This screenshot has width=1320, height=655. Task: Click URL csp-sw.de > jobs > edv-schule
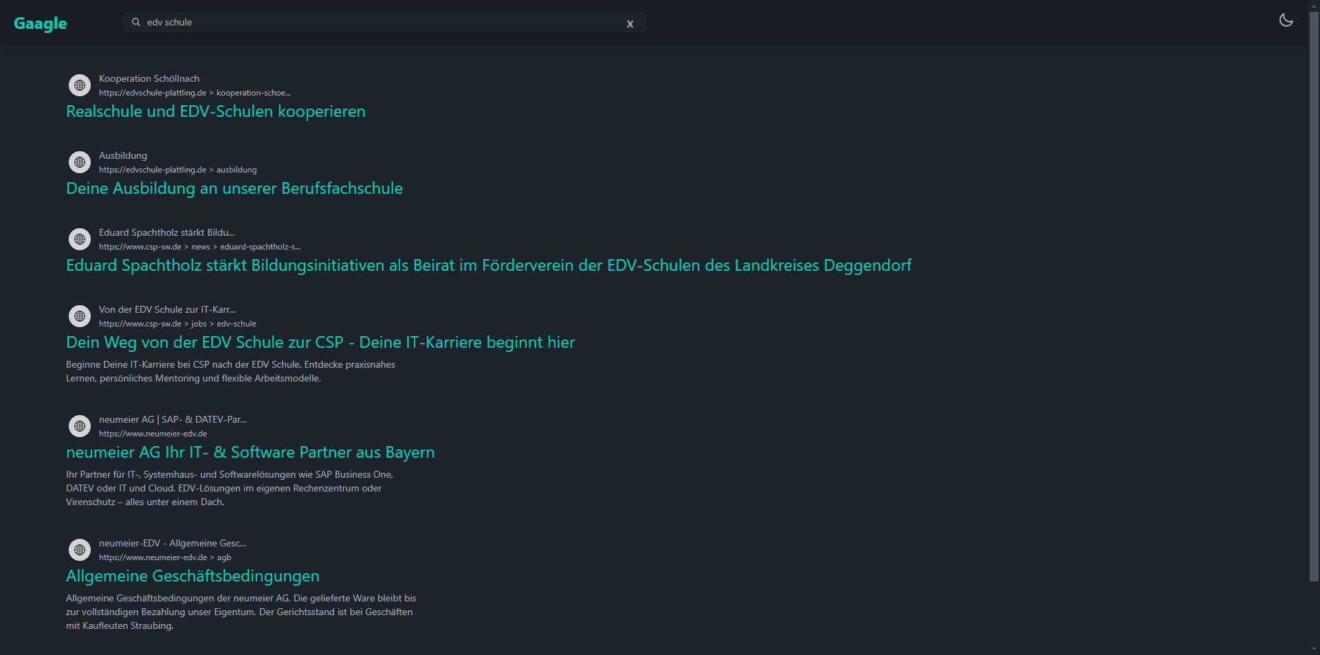[x=177, y=324]
